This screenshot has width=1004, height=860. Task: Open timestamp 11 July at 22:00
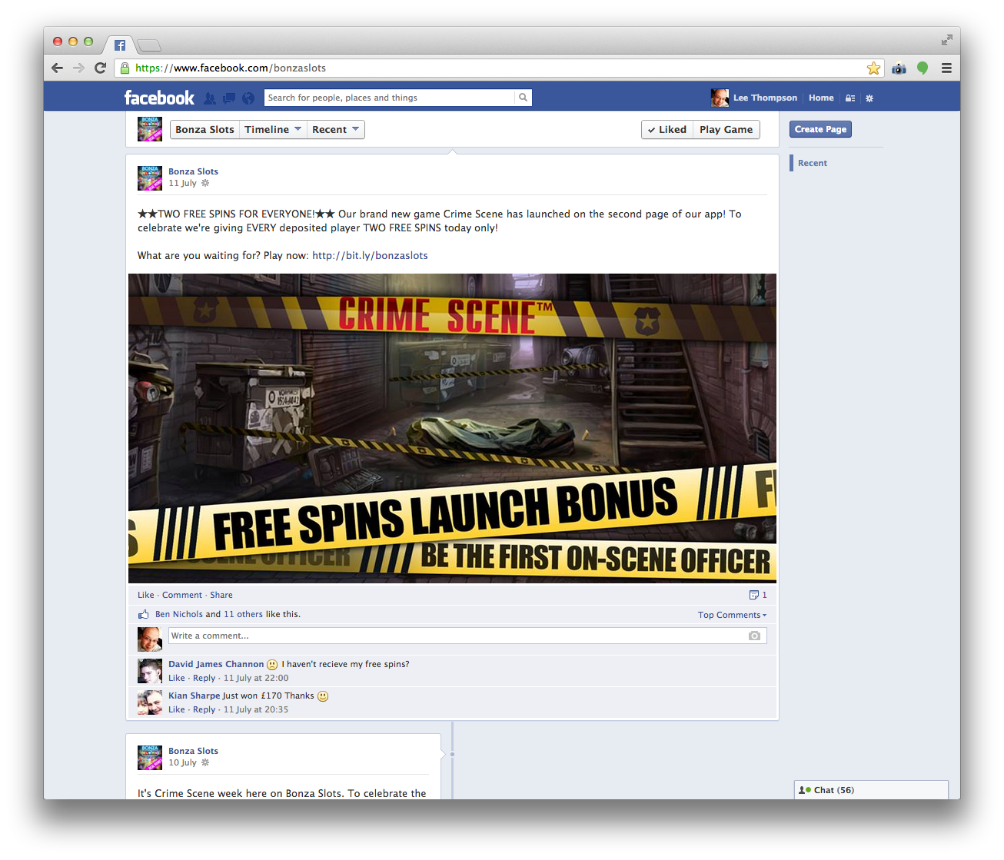click(256, 678)
